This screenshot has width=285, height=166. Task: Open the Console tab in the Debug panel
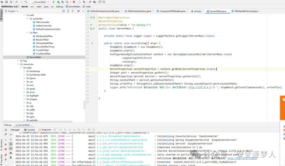(30, 130)
